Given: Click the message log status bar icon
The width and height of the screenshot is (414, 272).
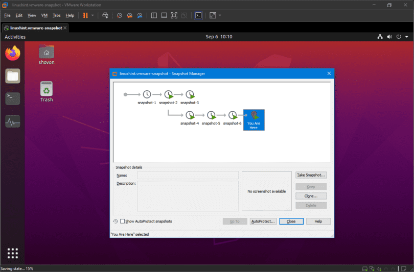Looking at the screenshot, I should coord(403,269).
